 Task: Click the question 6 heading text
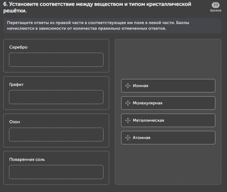tap(97, 7)
